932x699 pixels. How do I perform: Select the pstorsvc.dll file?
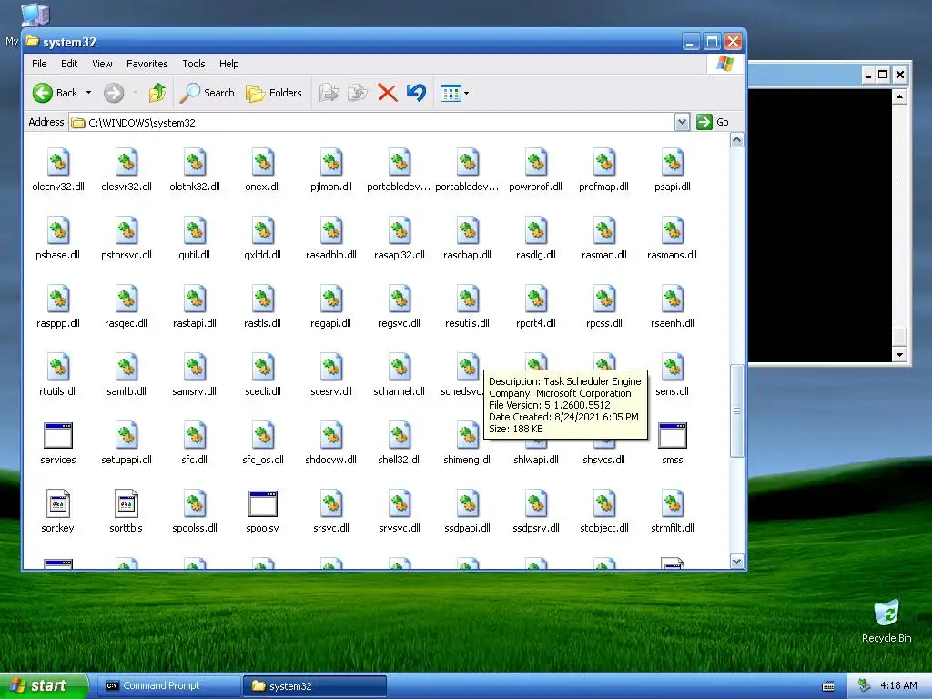coord(127,238)
